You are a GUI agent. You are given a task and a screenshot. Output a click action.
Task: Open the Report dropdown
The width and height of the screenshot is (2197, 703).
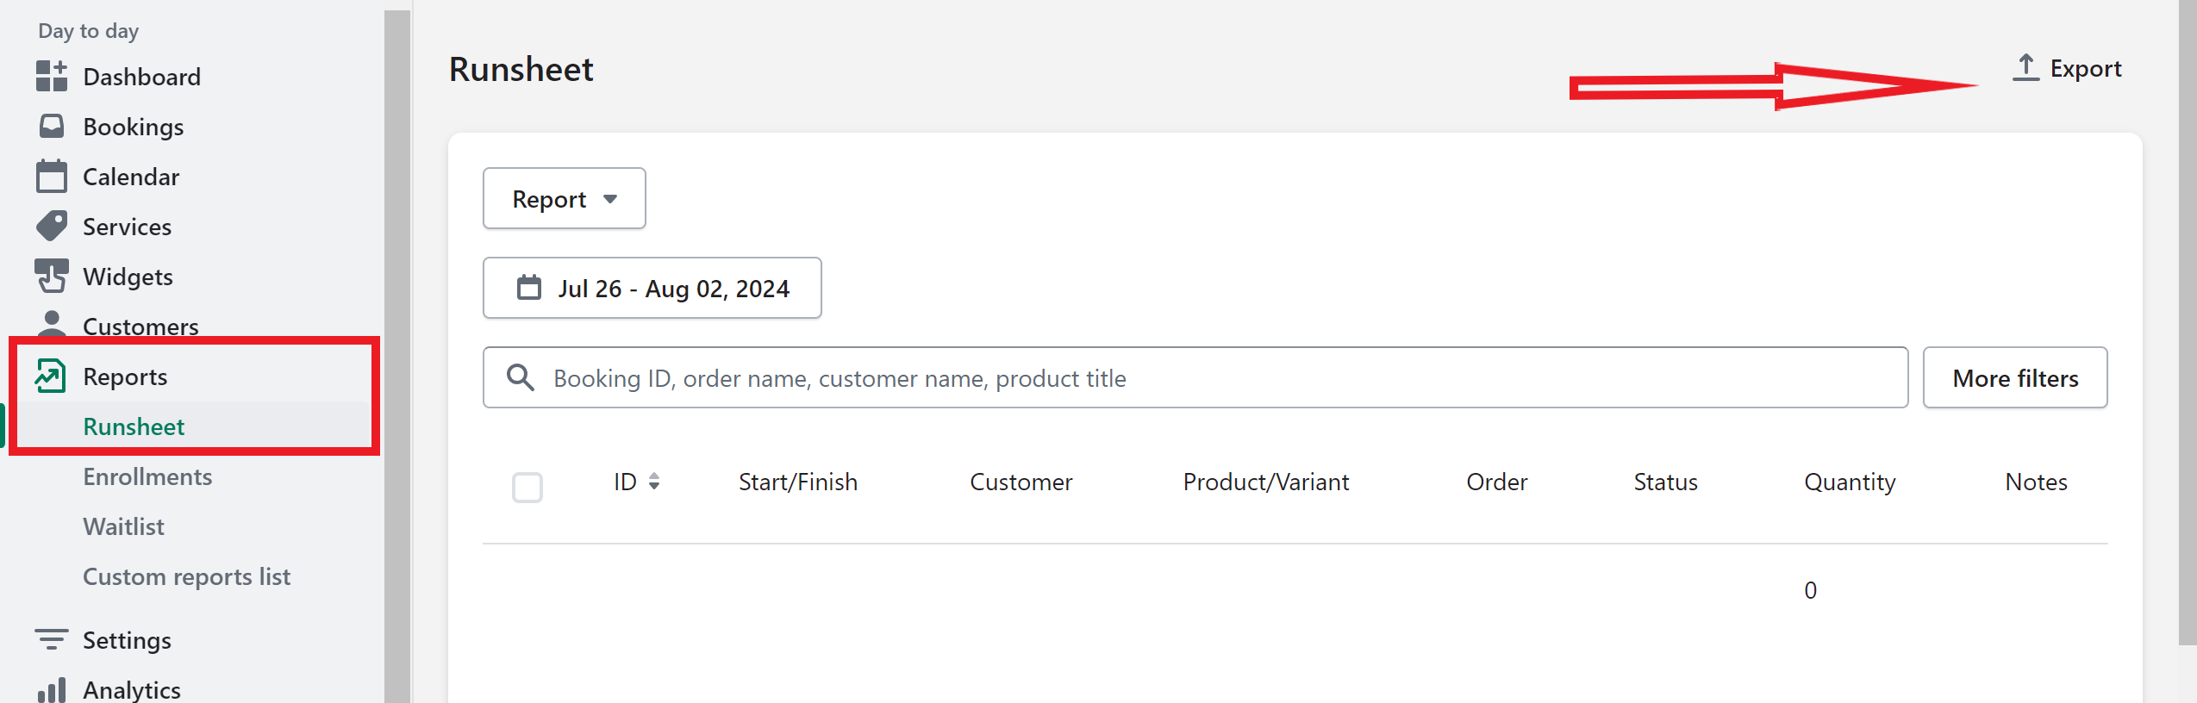pos(565,198)
